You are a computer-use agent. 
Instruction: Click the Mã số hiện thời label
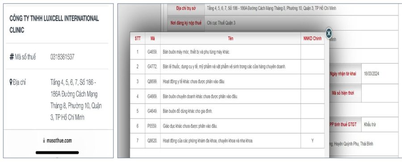[x=343, y=93]
